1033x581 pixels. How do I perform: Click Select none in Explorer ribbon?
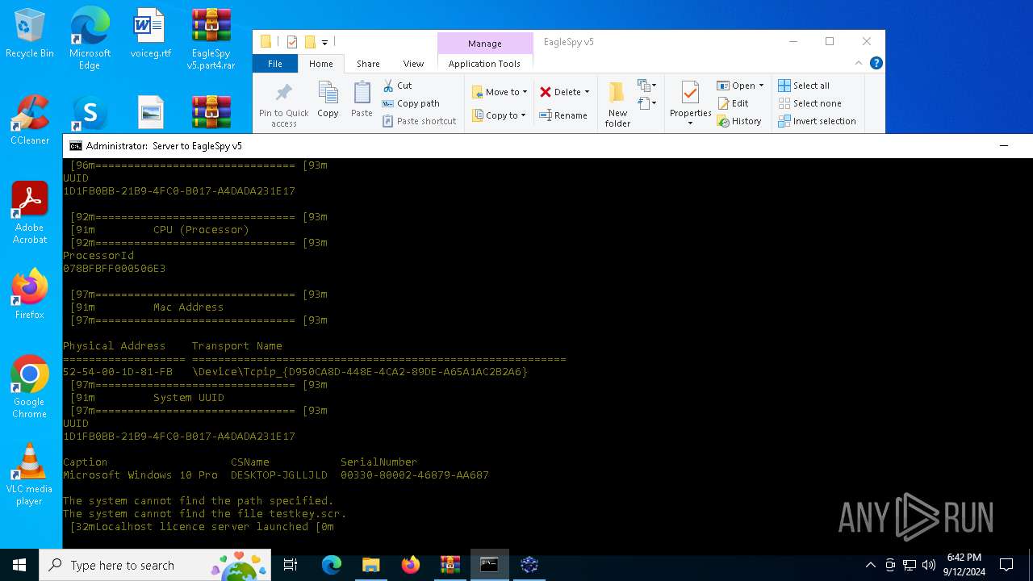click(x=809, y=103)
